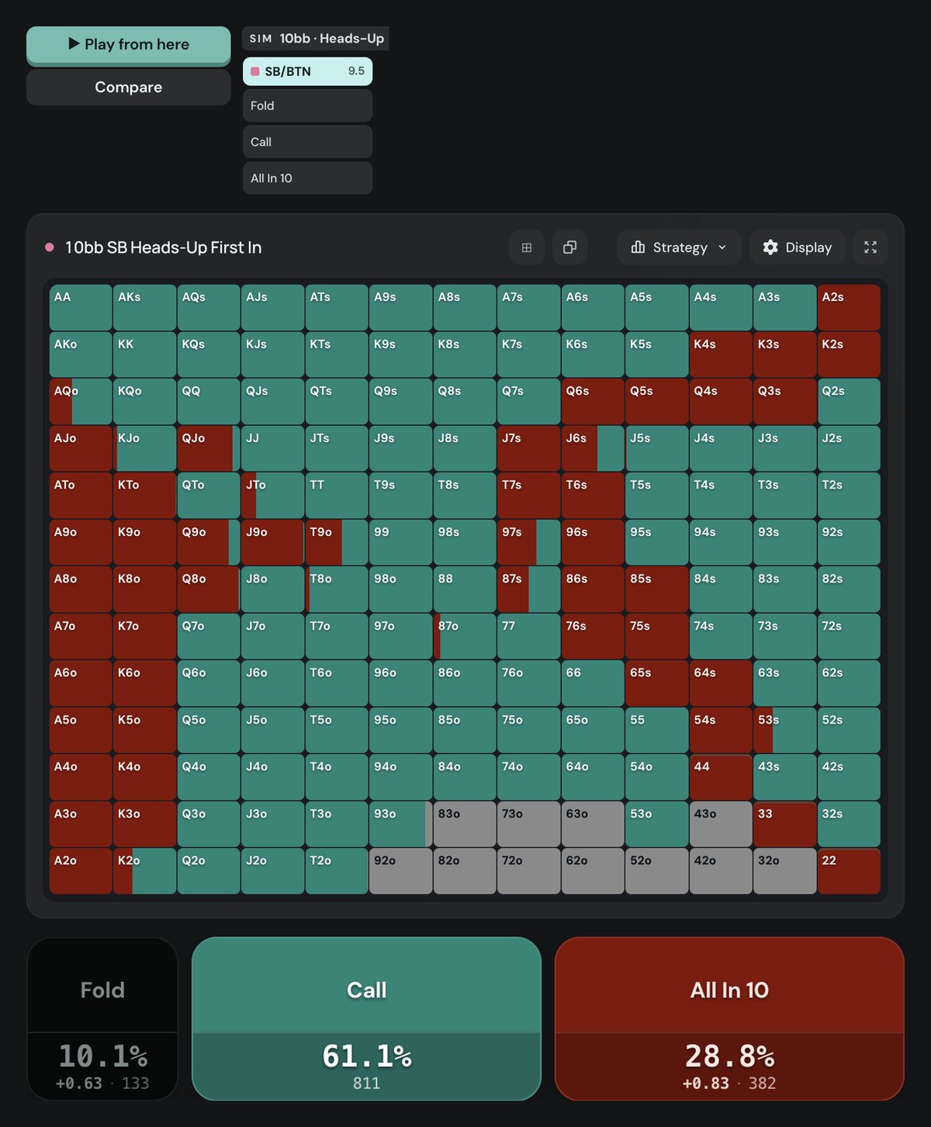Click the 83o hand cell
The width and height of the screenshot is (931, 1127).
pos(465,824)
